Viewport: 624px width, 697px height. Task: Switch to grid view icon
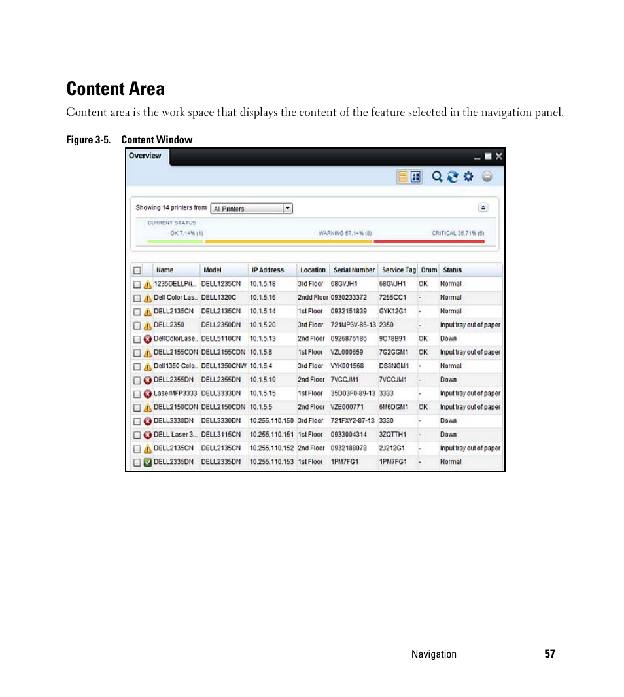pyautogui.click(x=415, y=177)
